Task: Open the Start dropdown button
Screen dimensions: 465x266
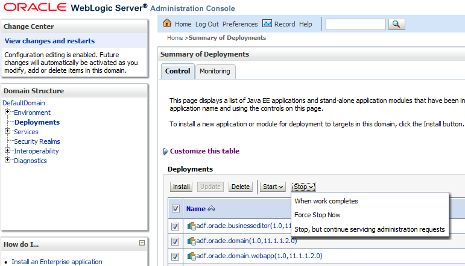Action: tap(273, 187)
